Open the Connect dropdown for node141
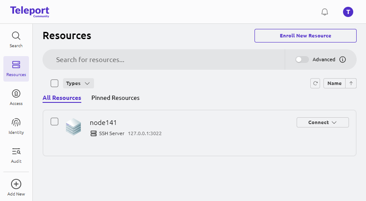The height and width of the screenshot is (201, 366). pos(323,122)
